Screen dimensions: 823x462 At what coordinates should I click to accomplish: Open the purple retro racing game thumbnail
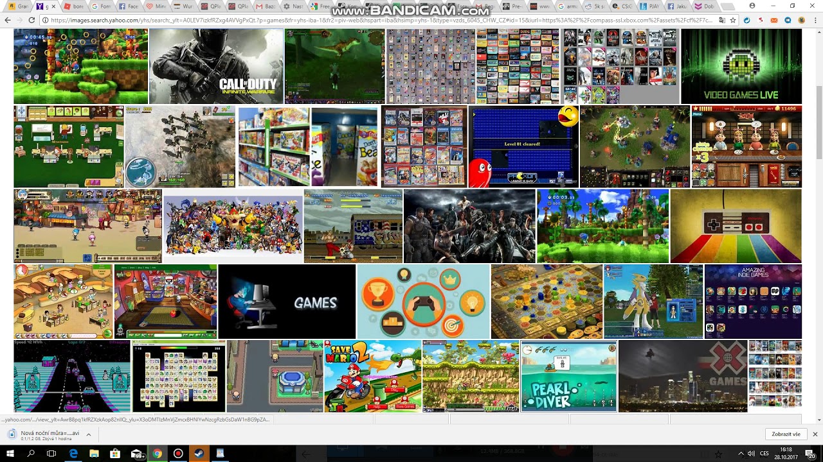pos(72,376)
